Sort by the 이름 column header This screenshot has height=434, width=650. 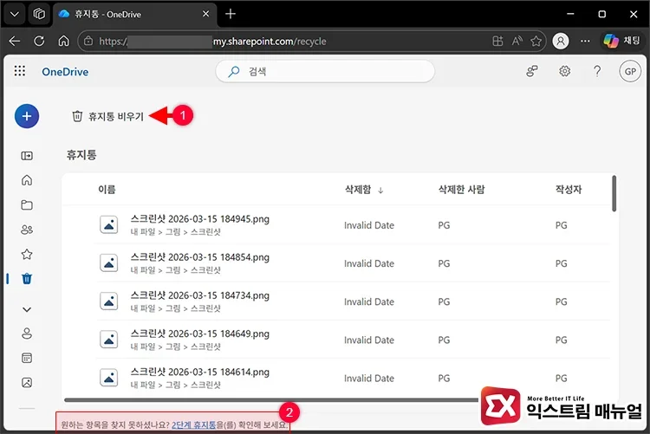(107, 190)
